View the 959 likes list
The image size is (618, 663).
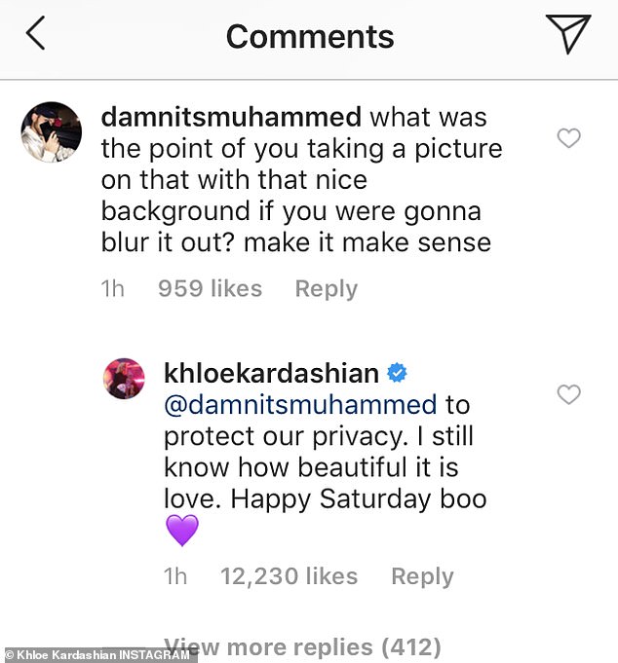tap(210, 289)
